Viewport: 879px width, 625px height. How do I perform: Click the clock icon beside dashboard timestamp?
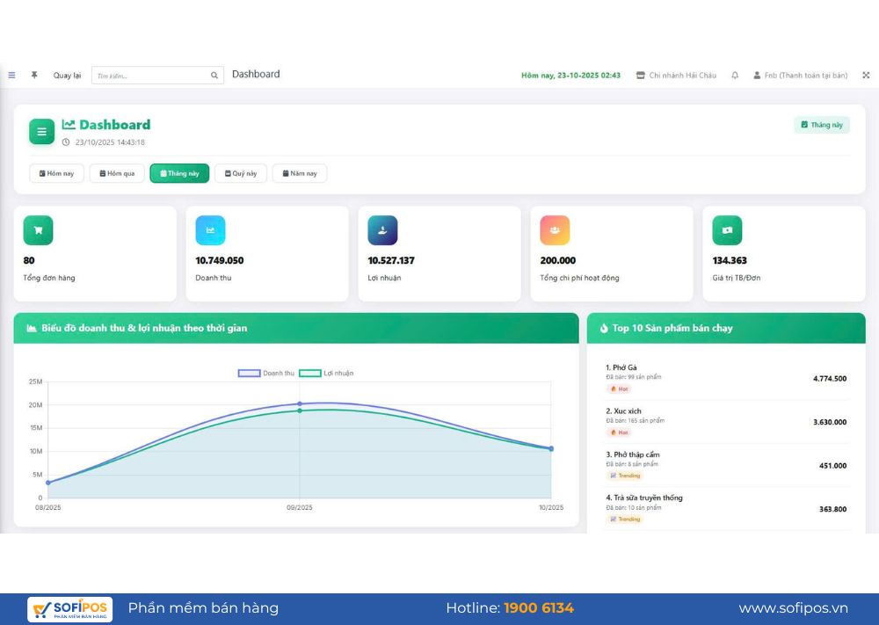(66, 142)
